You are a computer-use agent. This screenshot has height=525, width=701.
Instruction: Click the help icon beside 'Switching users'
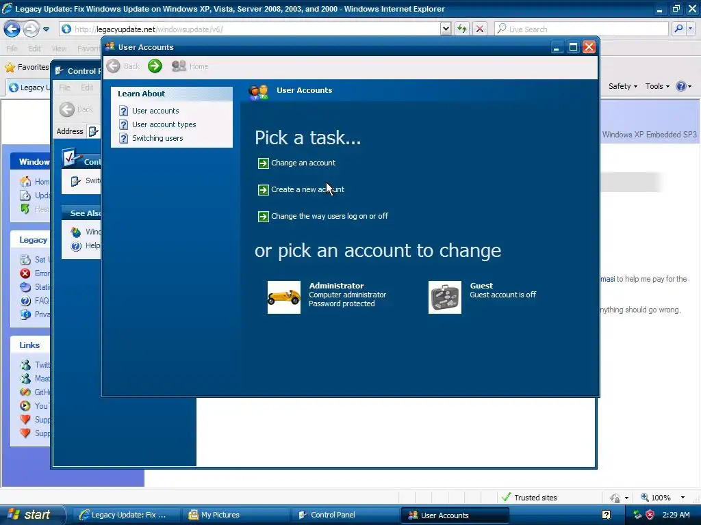point(123,138)
